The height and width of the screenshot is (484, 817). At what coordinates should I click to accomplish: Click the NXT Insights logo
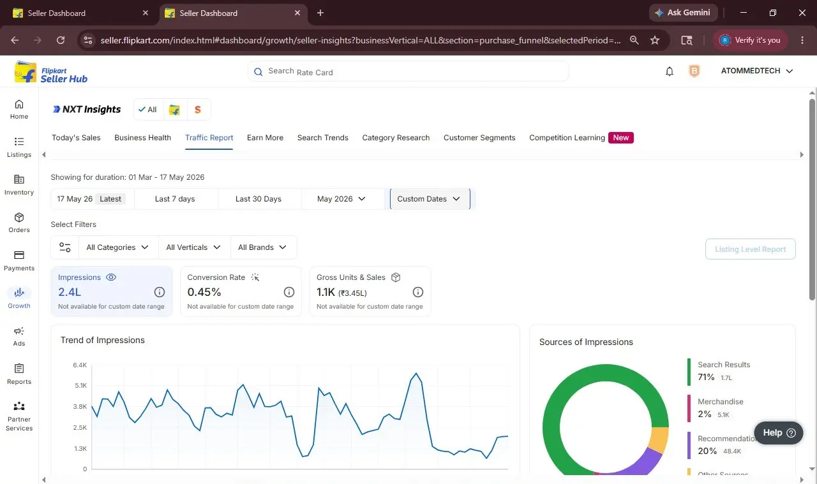(87, 110)
